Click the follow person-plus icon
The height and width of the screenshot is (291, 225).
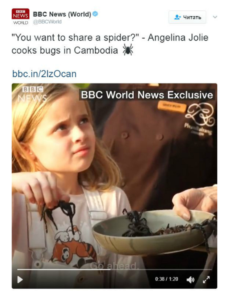[177, 17]
